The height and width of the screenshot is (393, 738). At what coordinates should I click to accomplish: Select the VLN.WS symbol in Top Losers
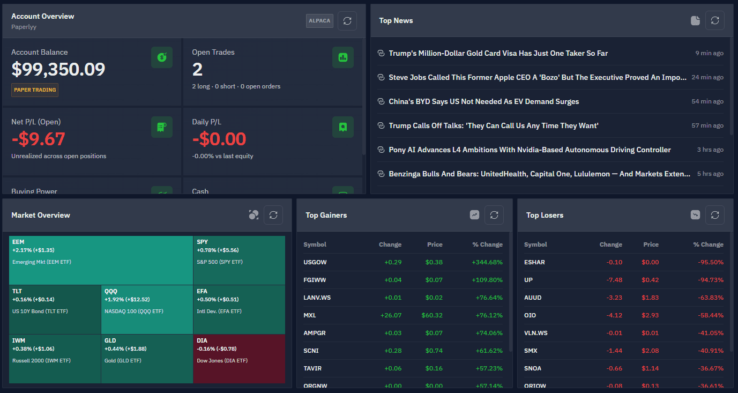point(536,333)
